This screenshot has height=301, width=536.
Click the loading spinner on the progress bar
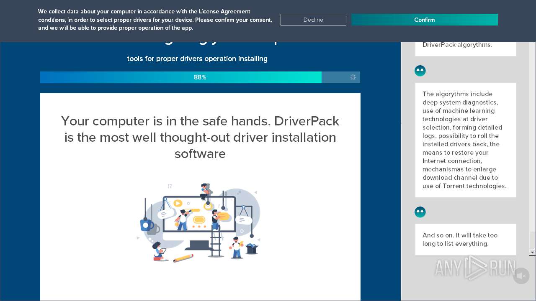click(353, 77)
